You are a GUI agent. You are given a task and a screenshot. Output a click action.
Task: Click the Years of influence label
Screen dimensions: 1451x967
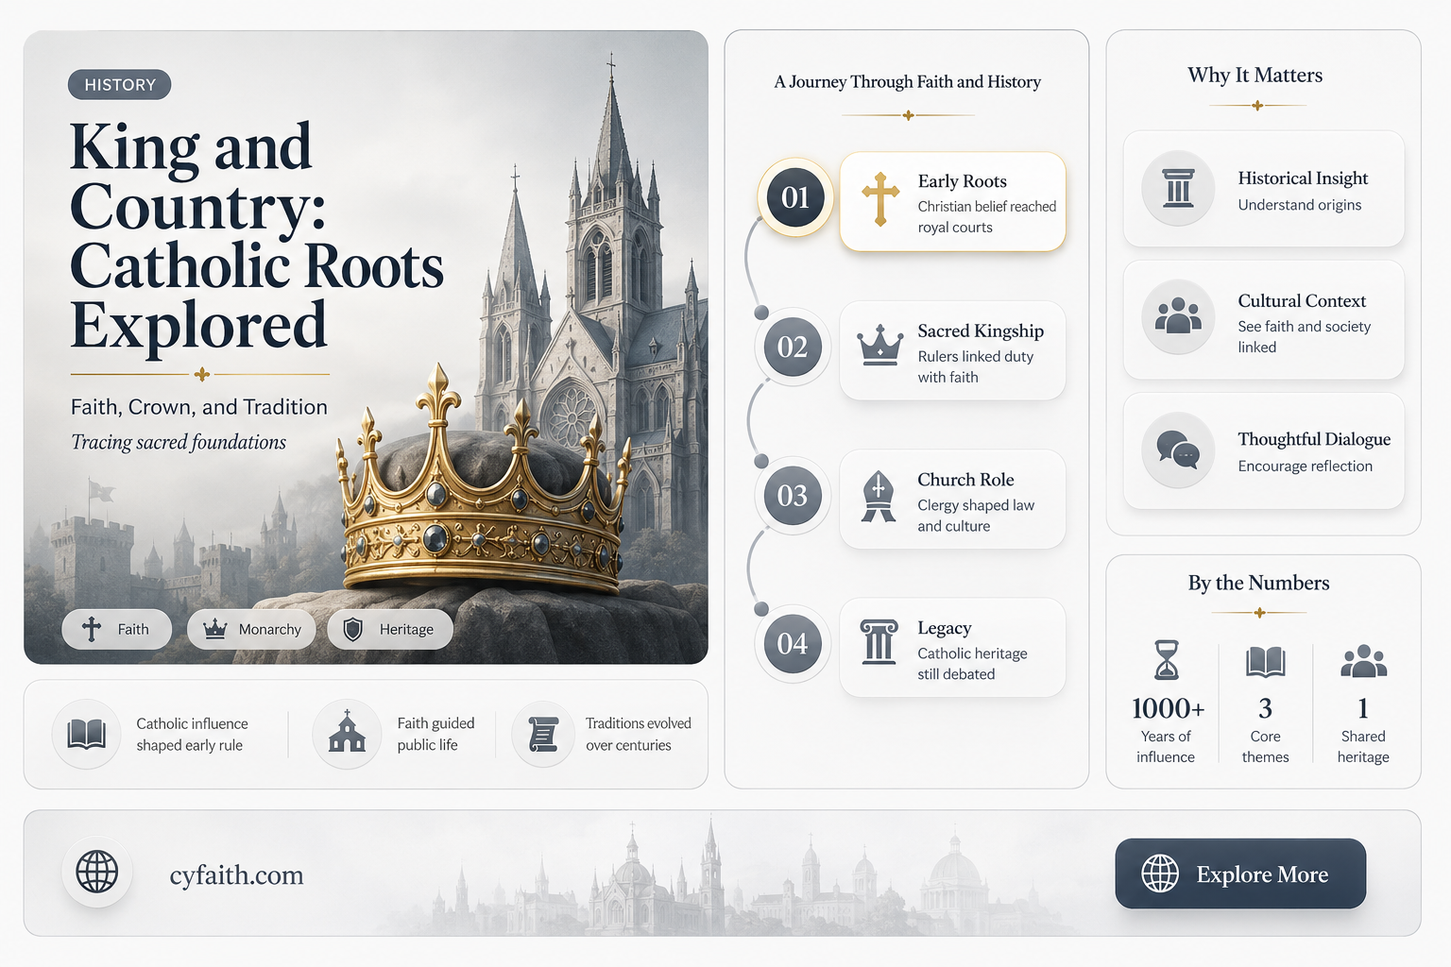tap(1166, 747)
